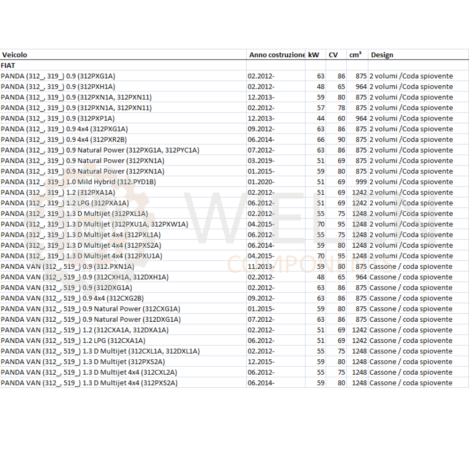The image size is (469, 469).
Task: Click PANDA 0.9 4x4 (312PXR2B) cell
Action: coord(123,140)
